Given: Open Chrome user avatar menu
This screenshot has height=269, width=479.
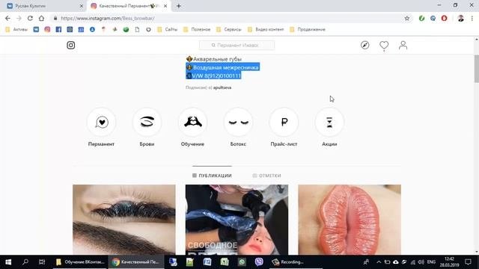Looking at the screenshot, I should (461, 18).
